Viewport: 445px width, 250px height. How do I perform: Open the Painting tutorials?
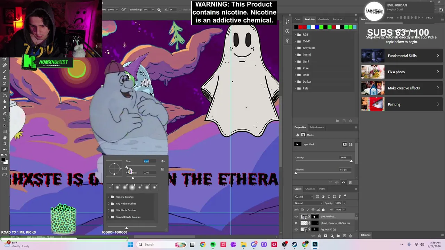click(402, 104)
